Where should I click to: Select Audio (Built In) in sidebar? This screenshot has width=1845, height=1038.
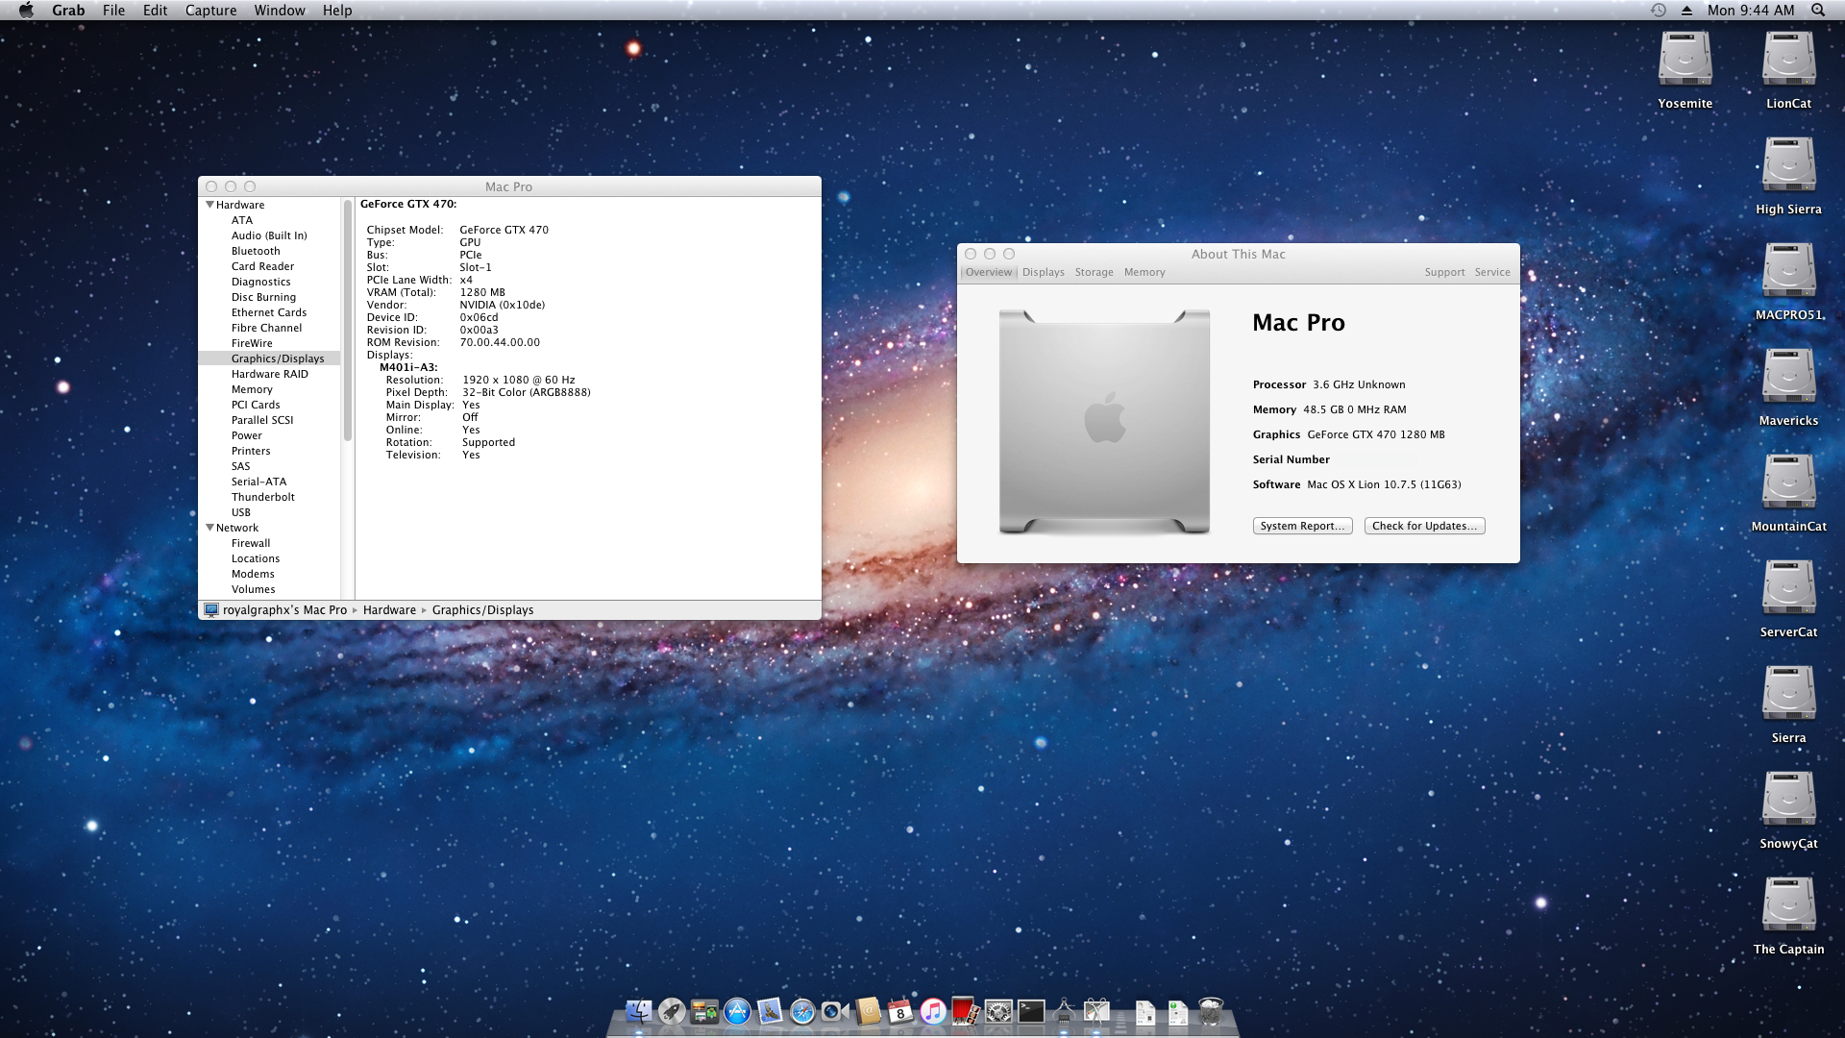pyautogui.click(x=269, y=235)
